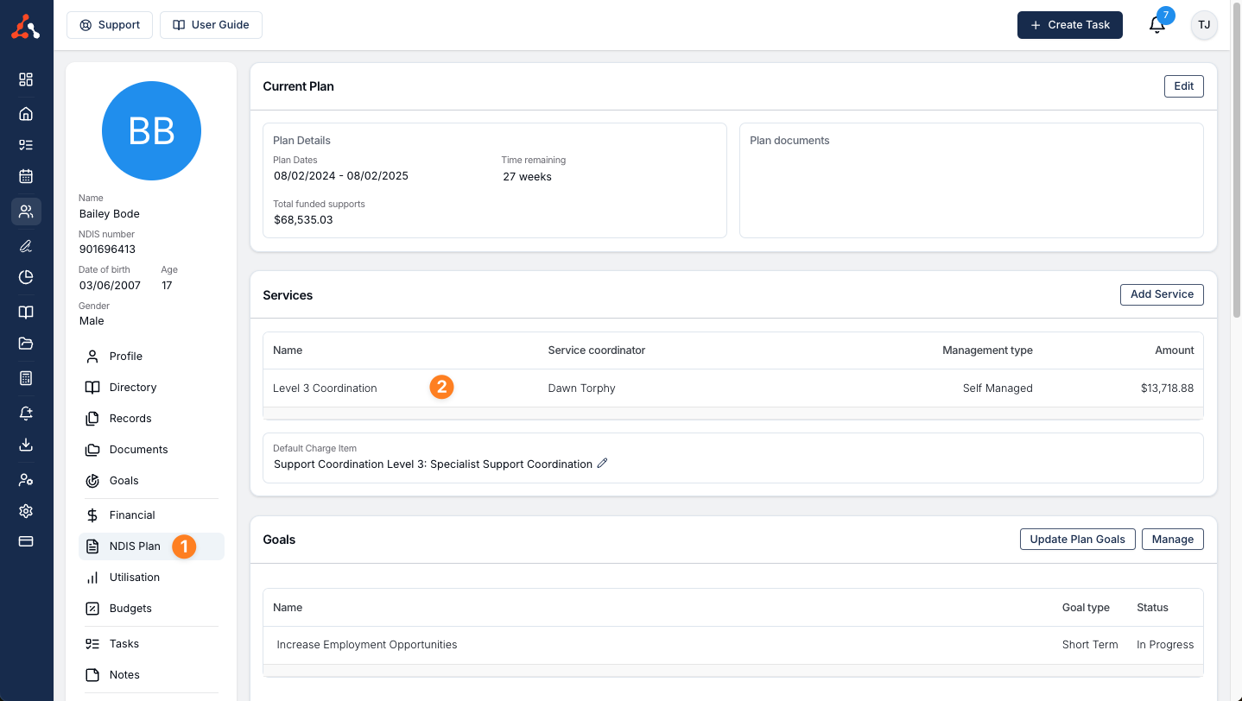Image resolution: width=1242 pixels, height=701 pixels.
Task: Edit Default Charge Item pencil icon
Action: point(603,464)
